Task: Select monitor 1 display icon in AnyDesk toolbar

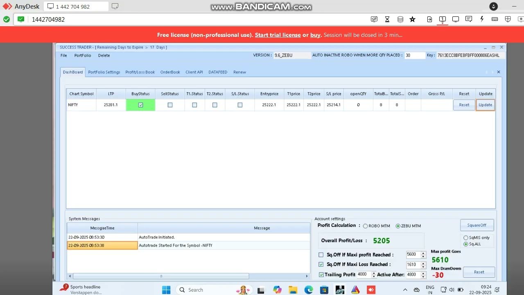Action: [443, 19]
